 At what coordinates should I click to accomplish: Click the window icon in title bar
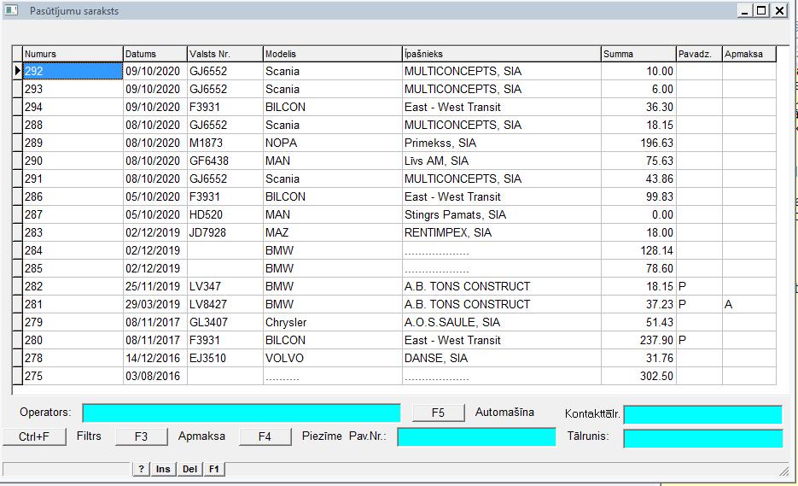click(x=11, y=10)
